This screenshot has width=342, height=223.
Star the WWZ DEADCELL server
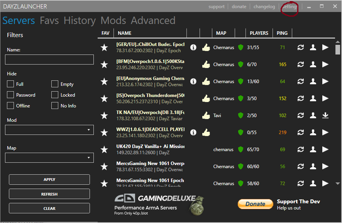point(104,133)
